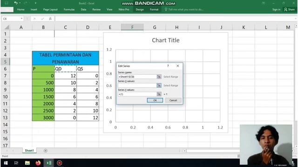Click range selector icon for Series X values
The width and height of the screenshot is (298, 167).
click(159, 85)
